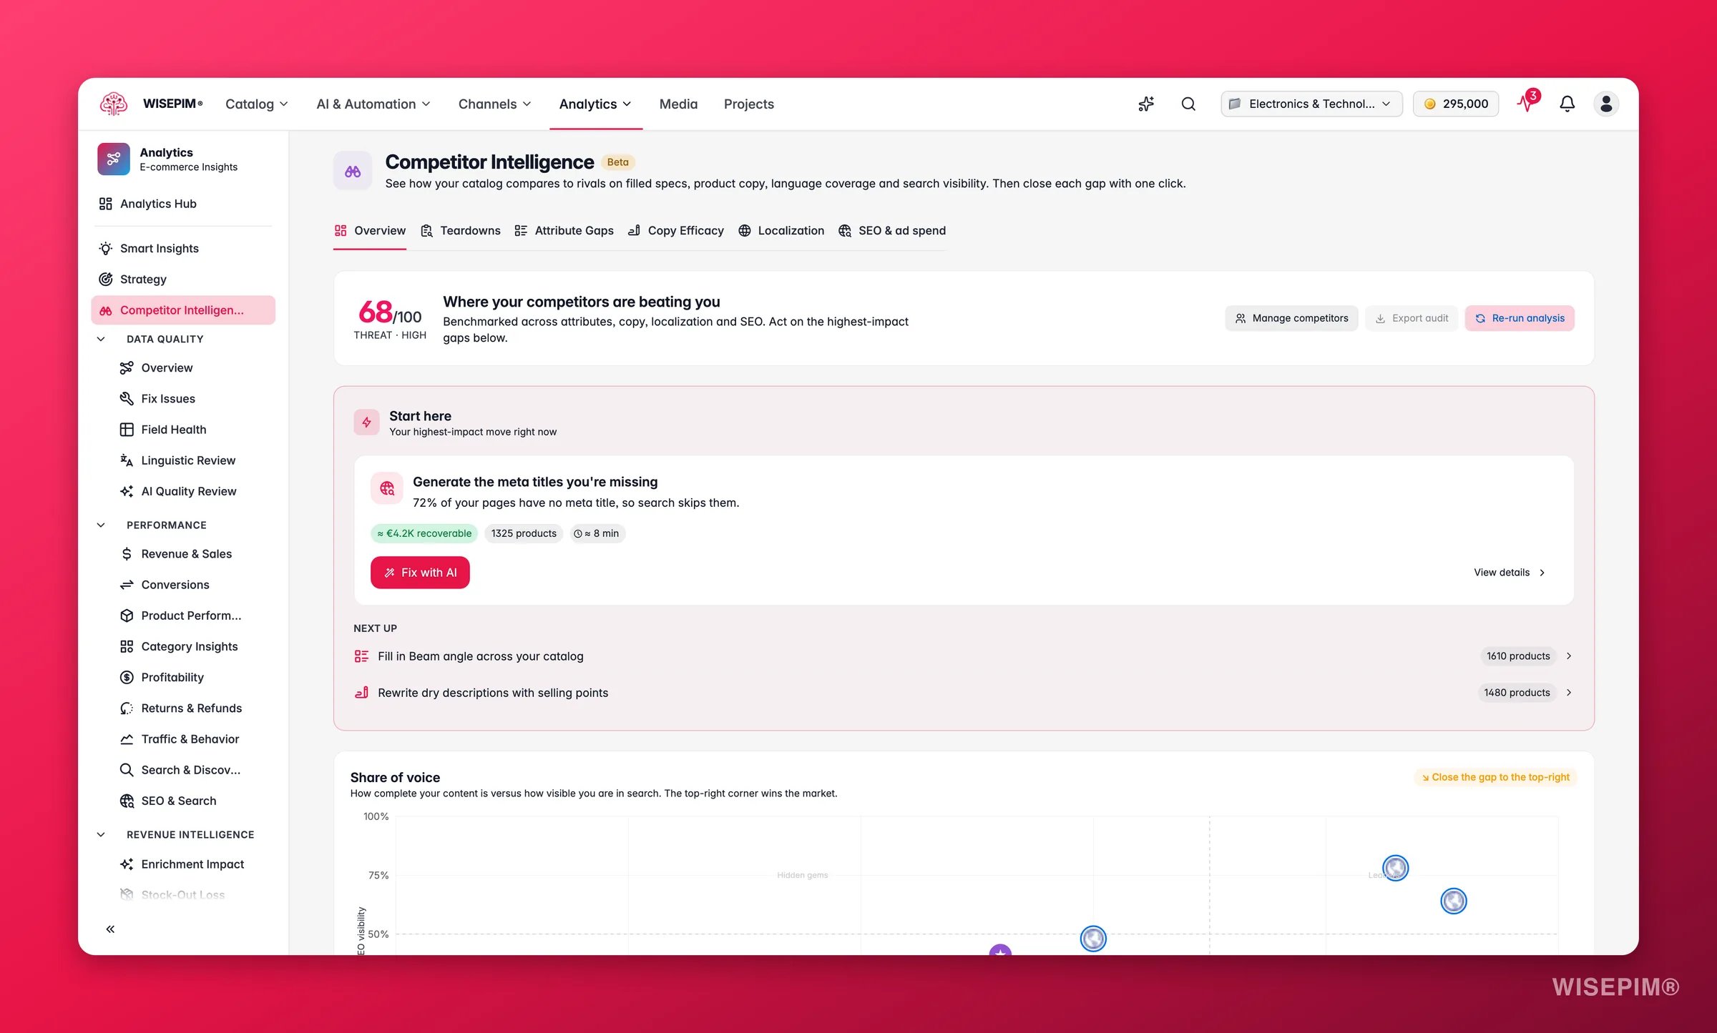Open activity pulse icon with 3 badge
This screenshot has height=1033, width=1717.
point(1527,103)
